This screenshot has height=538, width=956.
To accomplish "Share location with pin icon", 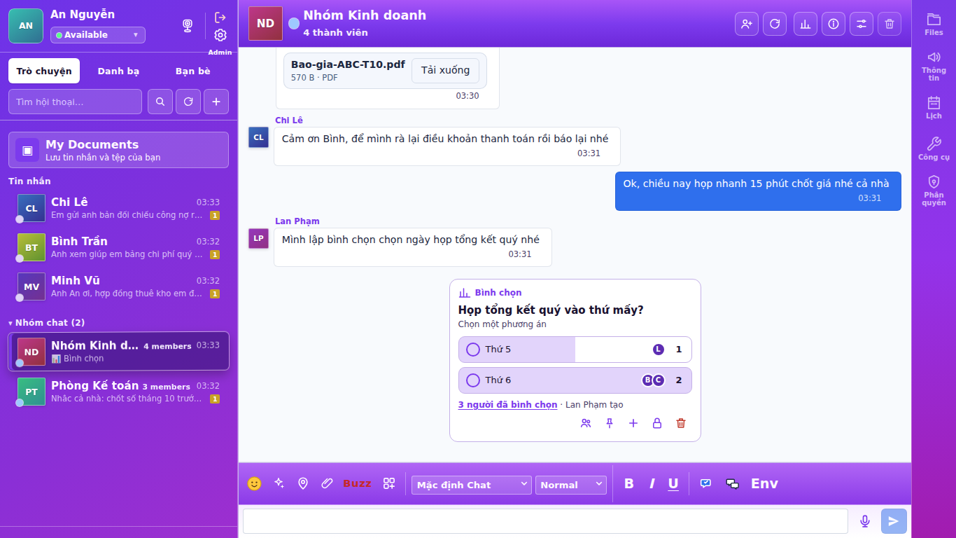I will click(303, 483).
